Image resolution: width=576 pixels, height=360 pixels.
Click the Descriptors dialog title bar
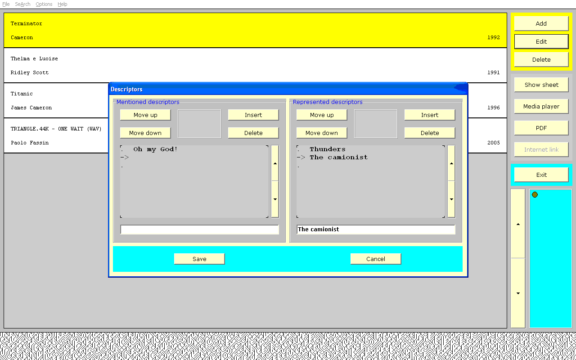point(288,89)
